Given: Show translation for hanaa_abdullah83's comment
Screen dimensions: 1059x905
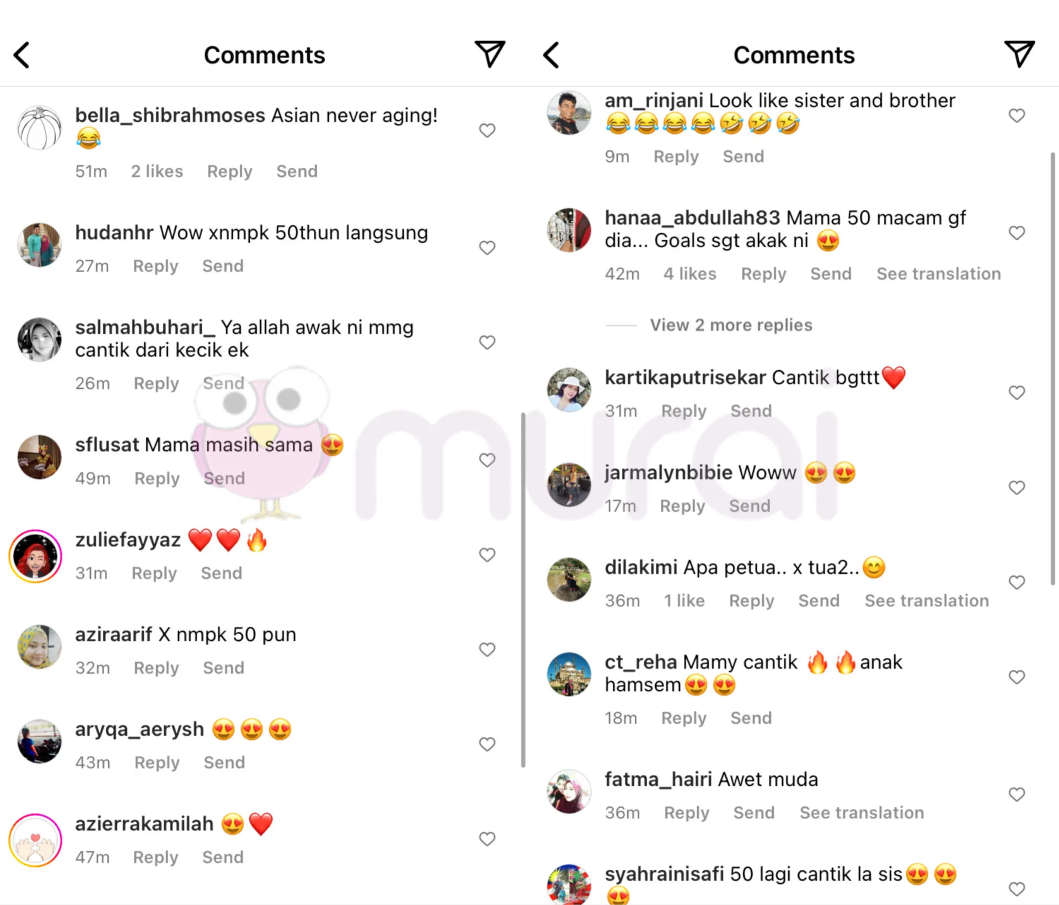Looking at the screenshot, I should 939,274.
